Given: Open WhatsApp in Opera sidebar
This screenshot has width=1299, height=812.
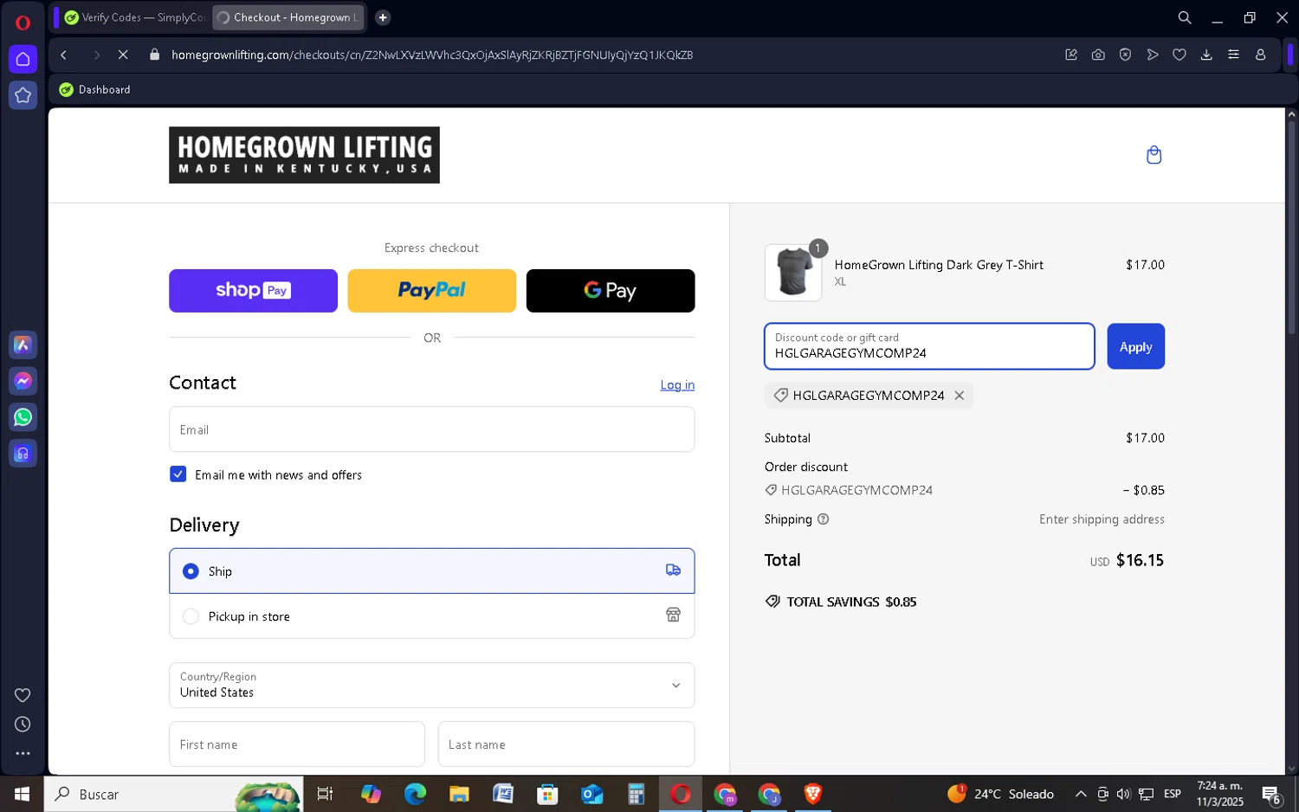Looking at the screenshot, I should point(23,417).
